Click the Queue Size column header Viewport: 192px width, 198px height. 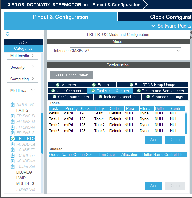pos(83,154)
